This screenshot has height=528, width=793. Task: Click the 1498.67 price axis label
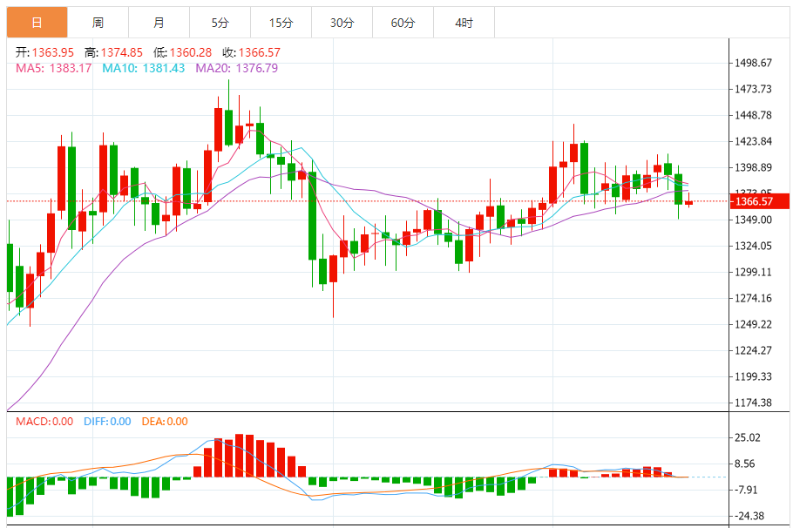click(x=754, y=63)
